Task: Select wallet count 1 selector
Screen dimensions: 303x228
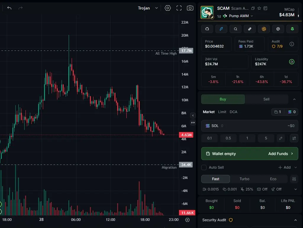Action: point(278,112)
